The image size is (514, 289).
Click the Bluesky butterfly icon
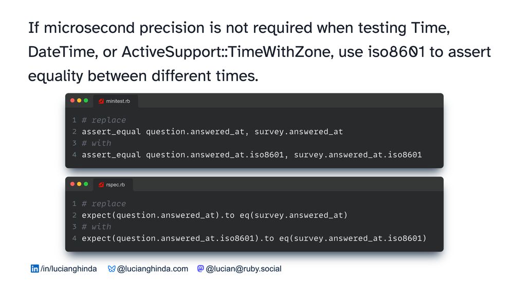[x=112, y=268]
